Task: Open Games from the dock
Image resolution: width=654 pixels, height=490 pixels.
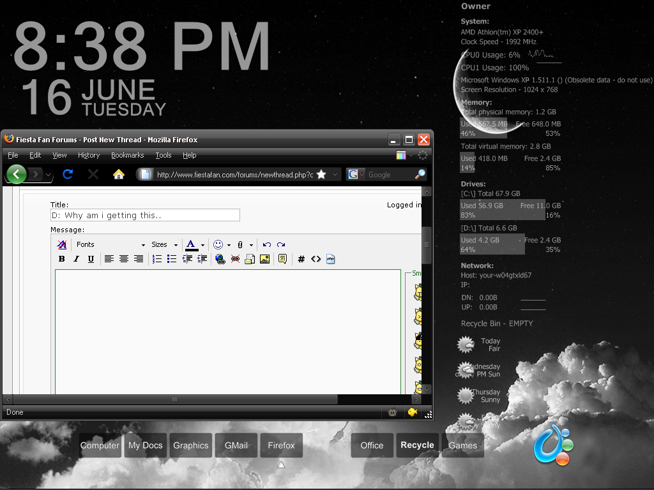Action: click(x=462, y=445)
